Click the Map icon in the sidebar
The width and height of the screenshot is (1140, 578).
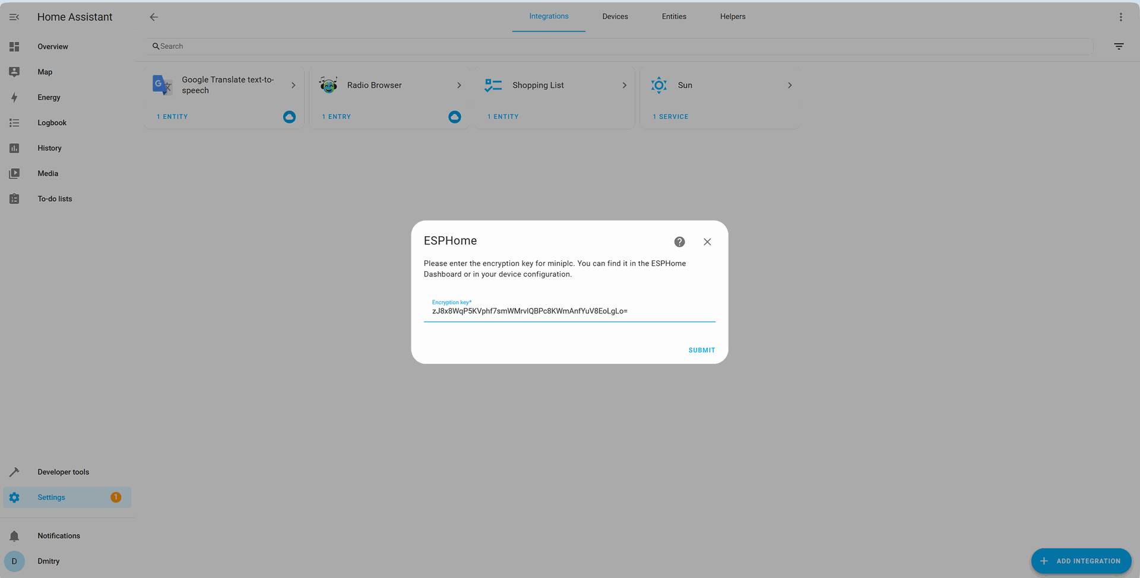(x=14, y=72)
